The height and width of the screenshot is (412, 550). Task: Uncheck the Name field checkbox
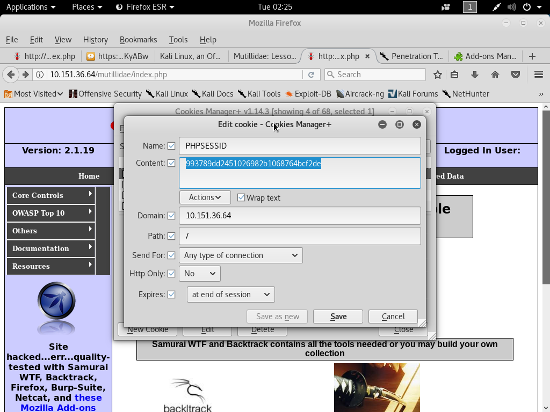(171, 146)
